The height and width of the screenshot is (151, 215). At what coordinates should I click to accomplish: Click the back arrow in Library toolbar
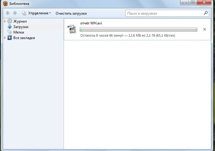click(8, 13)
